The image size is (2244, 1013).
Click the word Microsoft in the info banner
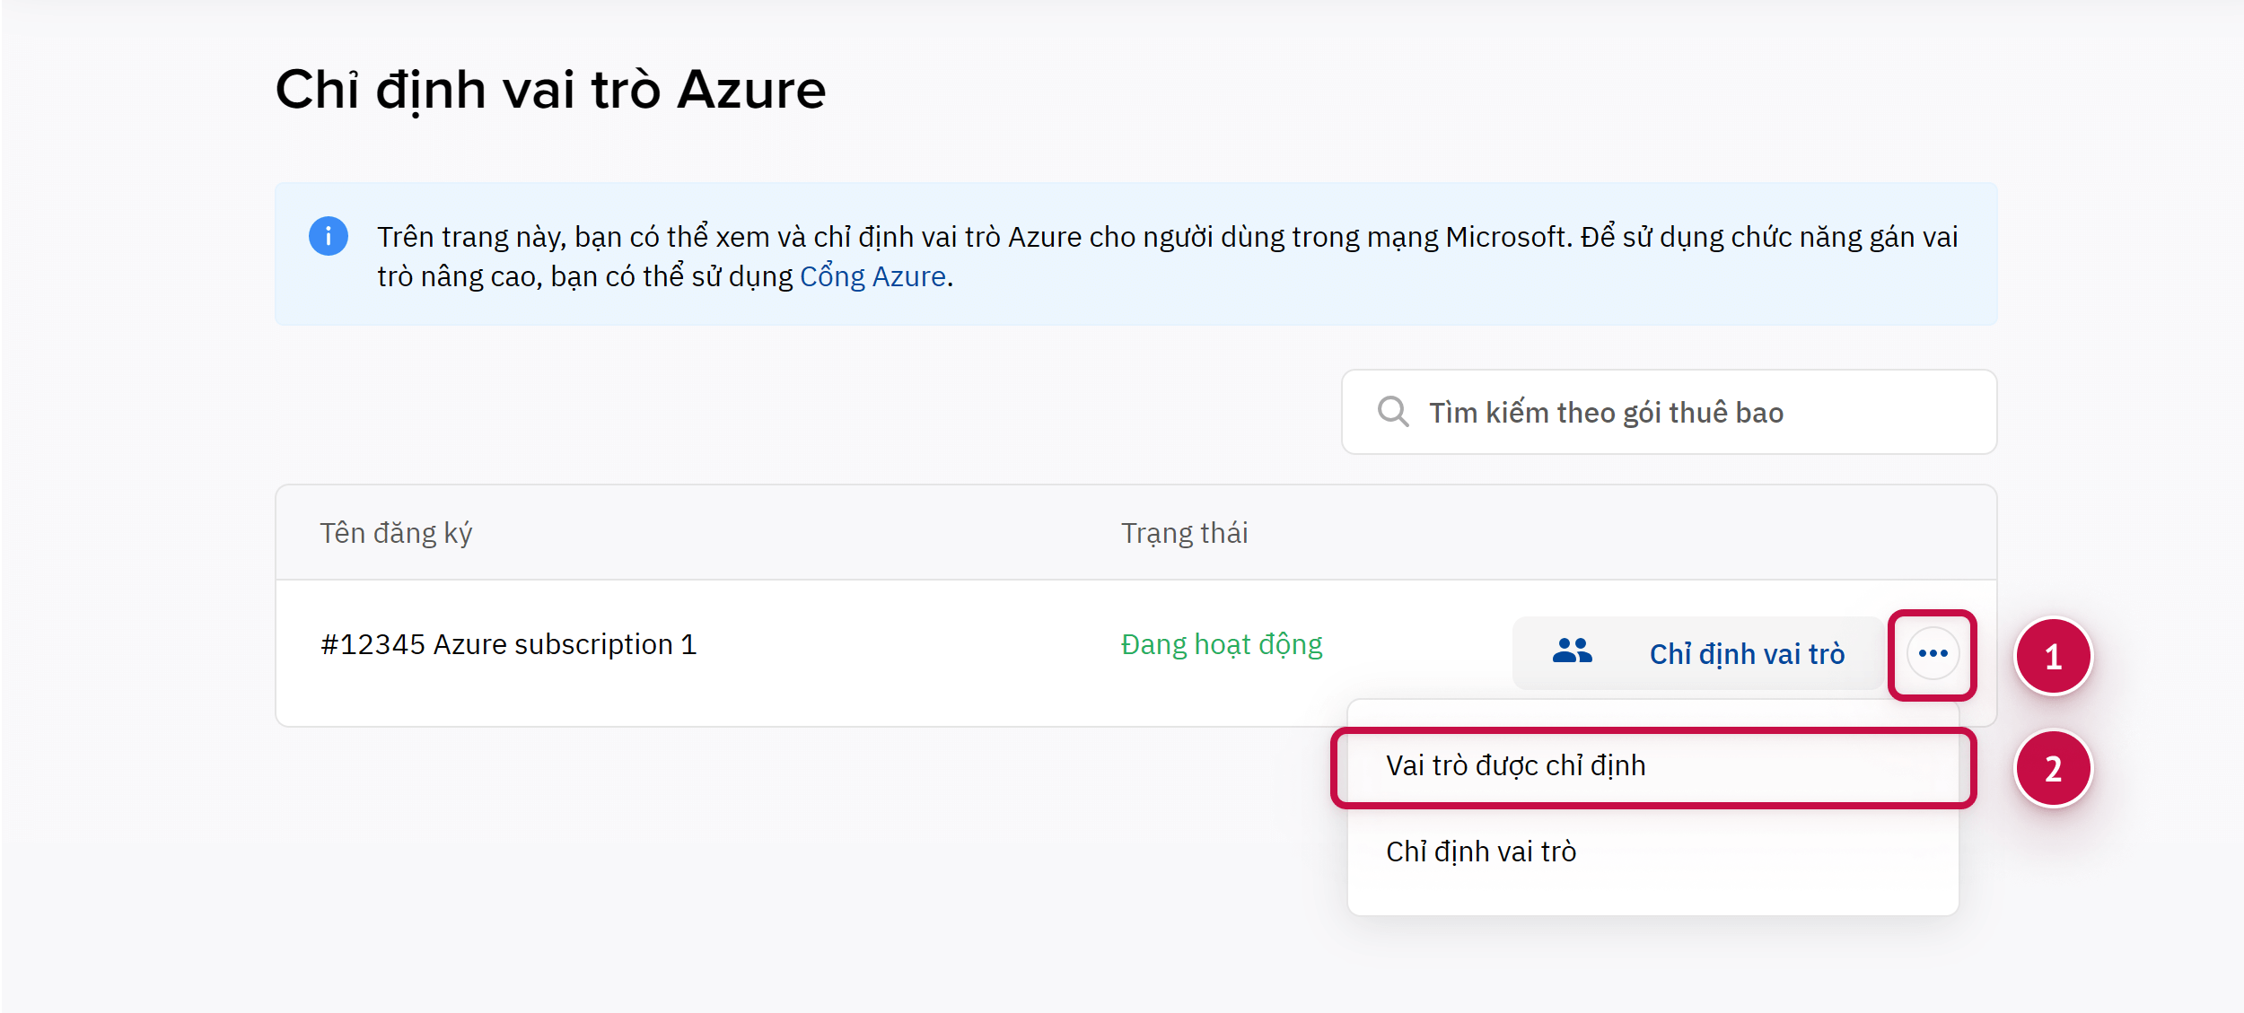[1505, 237]
